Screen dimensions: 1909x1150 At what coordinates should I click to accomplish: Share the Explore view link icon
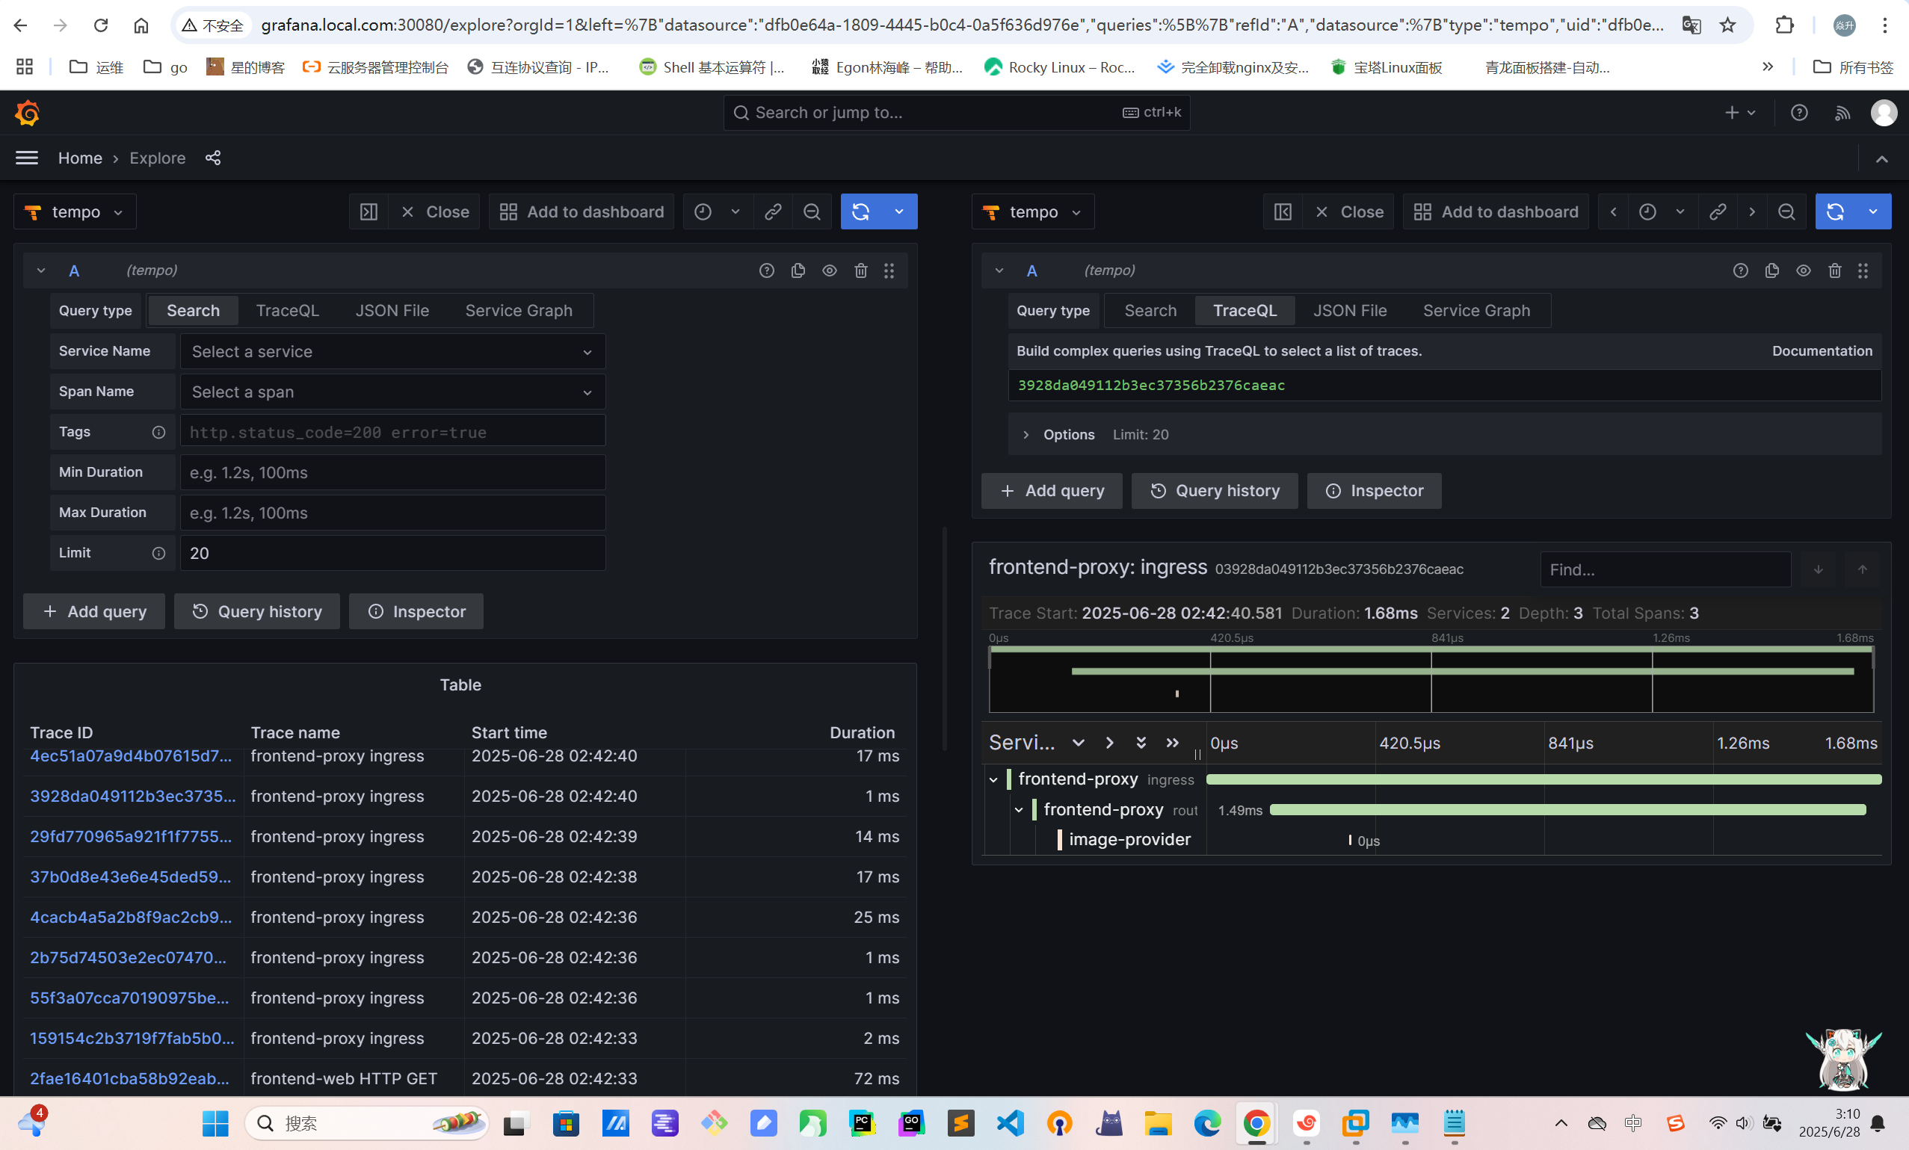pyautogui.click(x=213, y=158)
